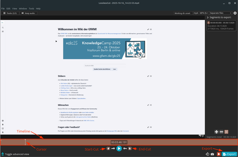The height and width of the screenshot is (157, 238).
Task: Rotate the preview with rotation icon
Action: (207, 154)
